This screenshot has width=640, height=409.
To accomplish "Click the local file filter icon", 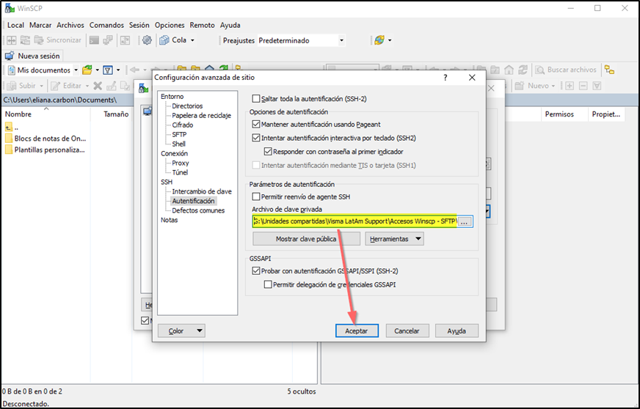I will (108, 70).
